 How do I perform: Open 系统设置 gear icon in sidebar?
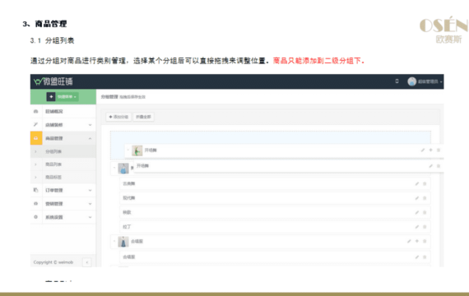(36, 217)
